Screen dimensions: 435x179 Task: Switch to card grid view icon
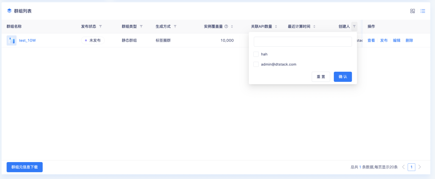tap(412, 11)
